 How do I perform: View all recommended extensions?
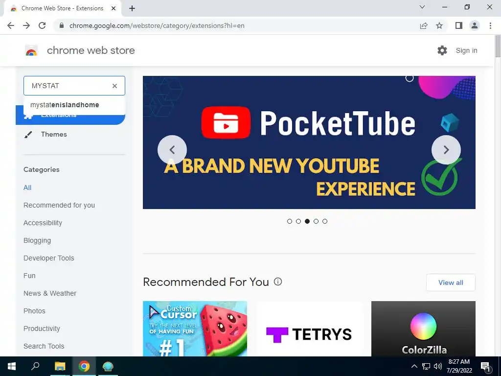pos(451,282)
